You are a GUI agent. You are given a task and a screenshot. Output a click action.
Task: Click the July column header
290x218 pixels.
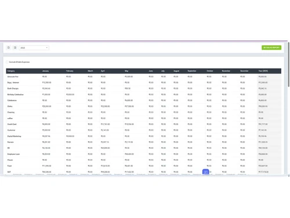coord(163,71)
